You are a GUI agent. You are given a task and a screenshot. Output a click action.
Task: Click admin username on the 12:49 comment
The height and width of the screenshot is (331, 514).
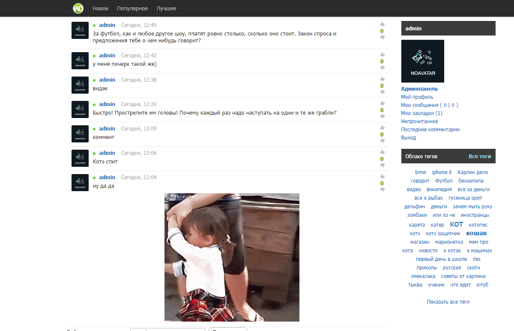tap(107, 25)
